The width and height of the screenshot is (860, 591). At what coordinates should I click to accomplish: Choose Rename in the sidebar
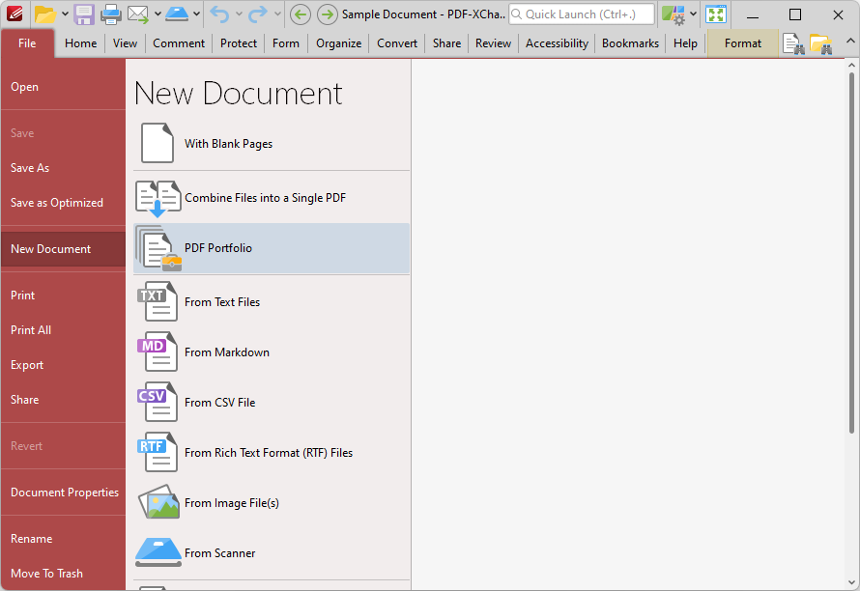[x=63, y=538]
